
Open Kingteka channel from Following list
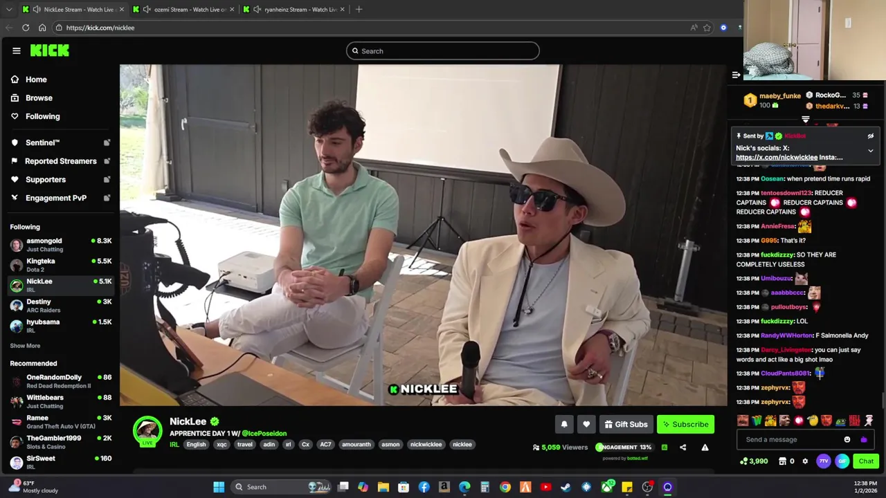pyautogui.click(x=60, y=265)
